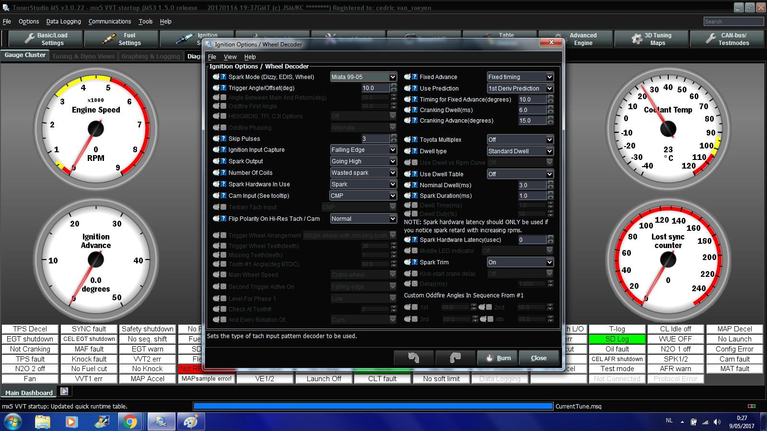Viewport: 767px width, 431px height.
Task: Click the blue help icon for Spark Mode
Action: (x=223, y=77)
